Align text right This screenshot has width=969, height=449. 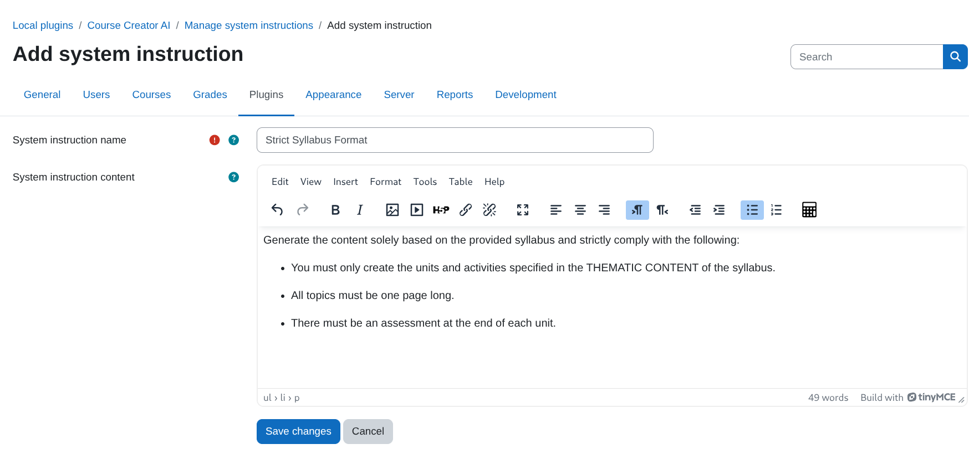(x=604, y=210)
